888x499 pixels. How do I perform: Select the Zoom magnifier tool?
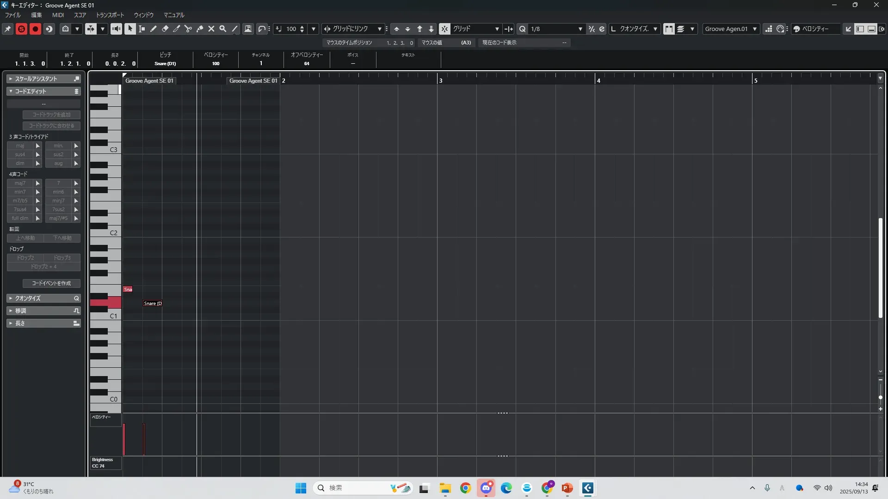pos(223,29)
